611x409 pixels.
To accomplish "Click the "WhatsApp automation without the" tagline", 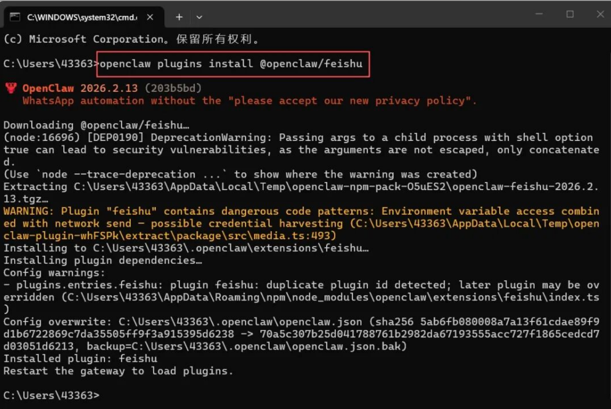I will [122, 101].
